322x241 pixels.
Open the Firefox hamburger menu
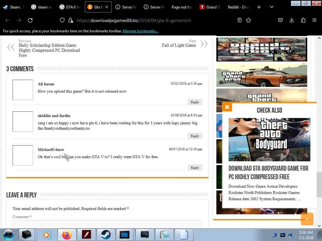tap(314, 20)
